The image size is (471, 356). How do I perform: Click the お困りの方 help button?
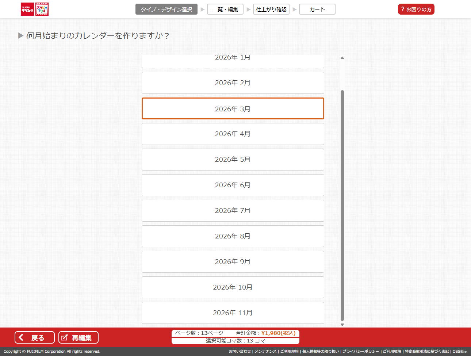(416, 9)
